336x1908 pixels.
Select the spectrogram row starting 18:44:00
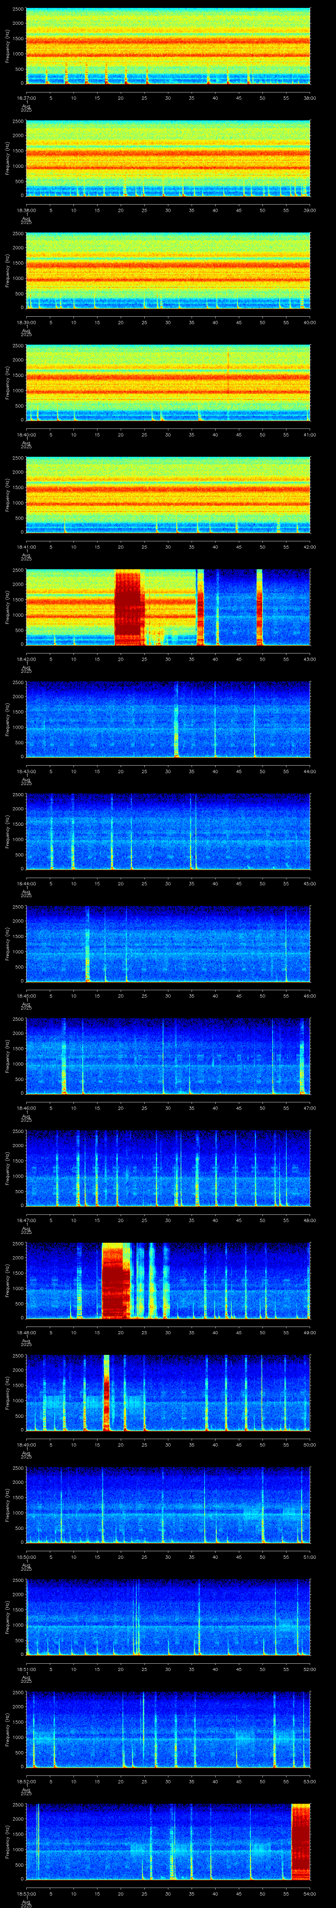[168, 832]
